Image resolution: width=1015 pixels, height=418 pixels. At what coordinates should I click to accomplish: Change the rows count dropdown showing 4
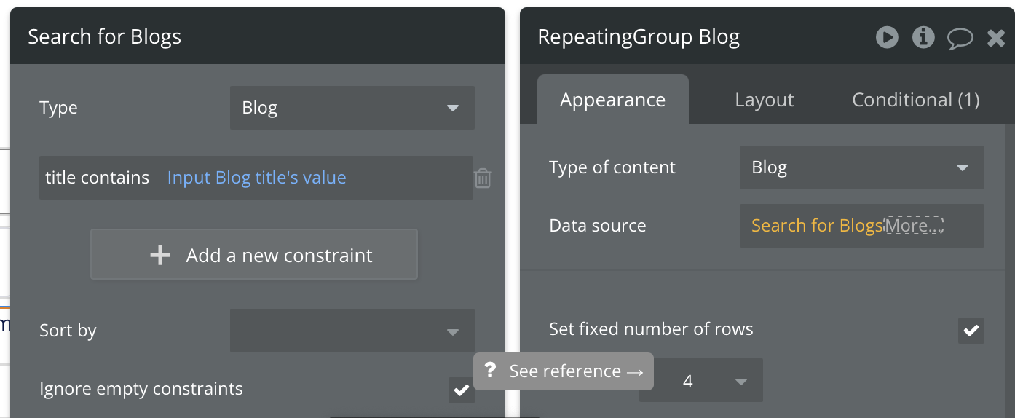click(701, 381)
